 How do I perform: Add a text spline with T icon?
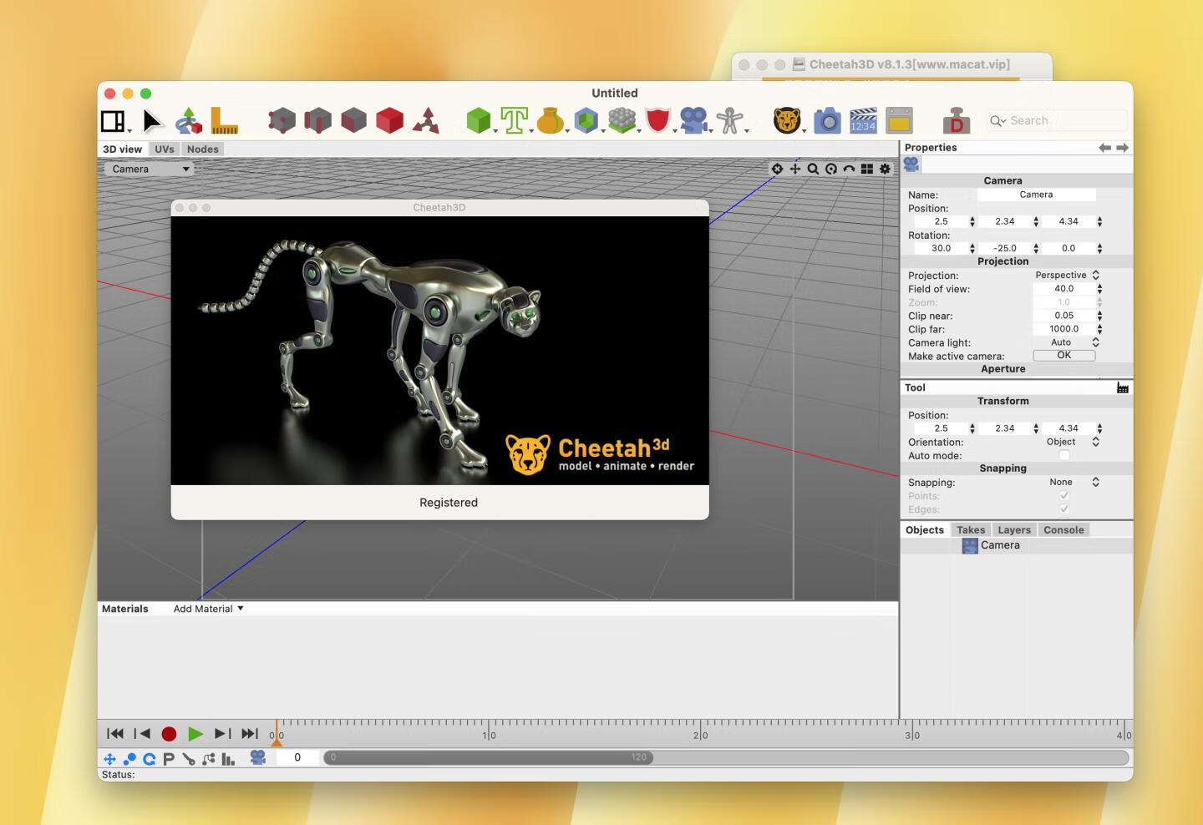[515, 121]
